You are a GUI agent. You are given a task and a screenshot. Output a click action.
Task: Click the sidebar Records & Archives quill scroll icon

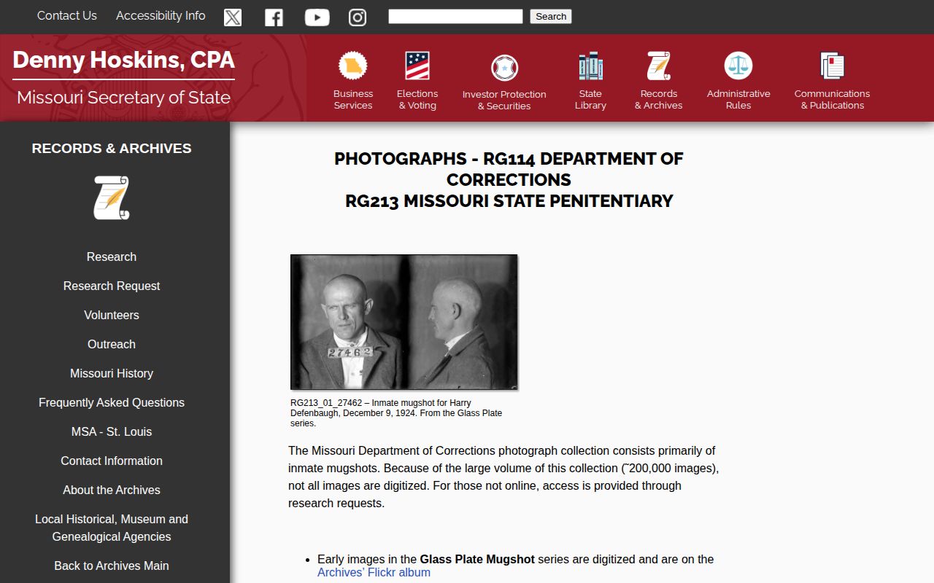(x=112, y=197)
